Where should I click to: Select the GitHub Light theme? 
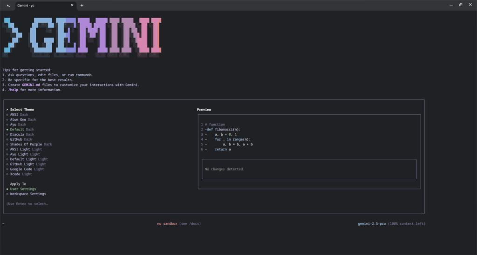[26, 164]
